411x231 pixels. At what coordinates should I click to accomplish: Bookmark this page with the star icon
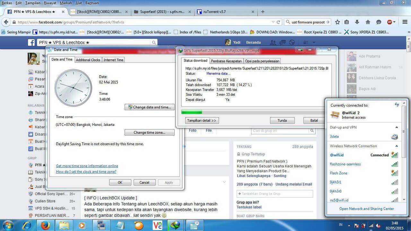[337, 22]
